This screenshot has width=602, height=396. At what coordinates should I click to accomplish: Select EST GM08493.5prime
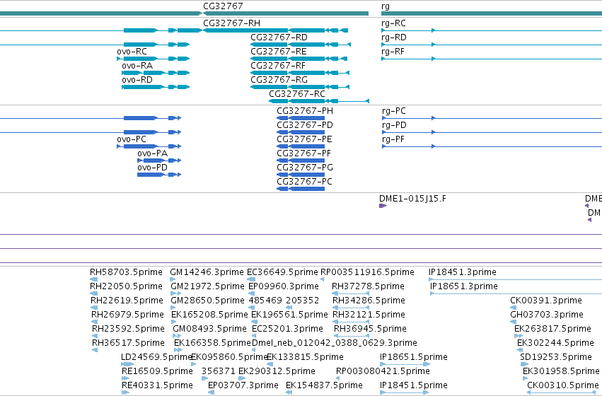[x=209, y=329]
